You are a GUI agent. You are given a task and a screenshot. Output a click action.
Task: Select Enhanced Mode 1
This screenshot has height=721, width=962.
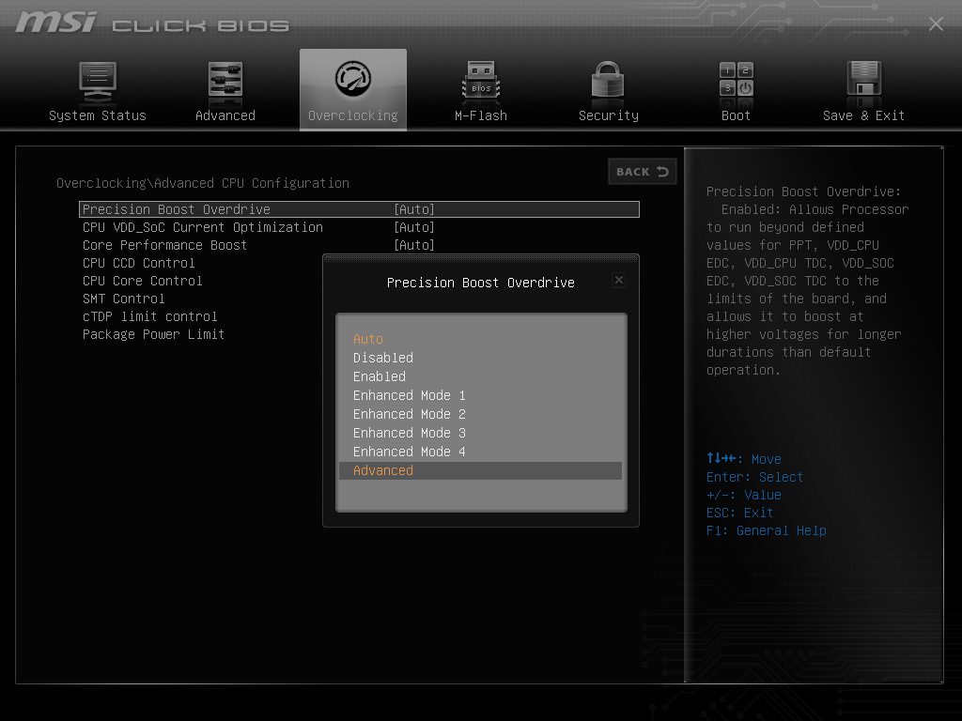click(x=410, y=395)
